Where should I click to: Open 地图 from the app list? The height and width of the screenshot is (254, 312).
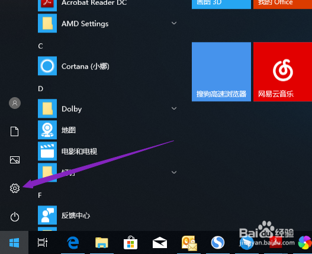coord(69,130)
